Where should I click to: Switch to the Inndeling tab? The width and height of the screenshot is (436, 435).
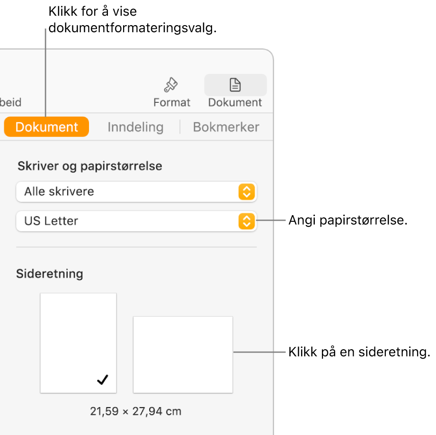[135, 127]
